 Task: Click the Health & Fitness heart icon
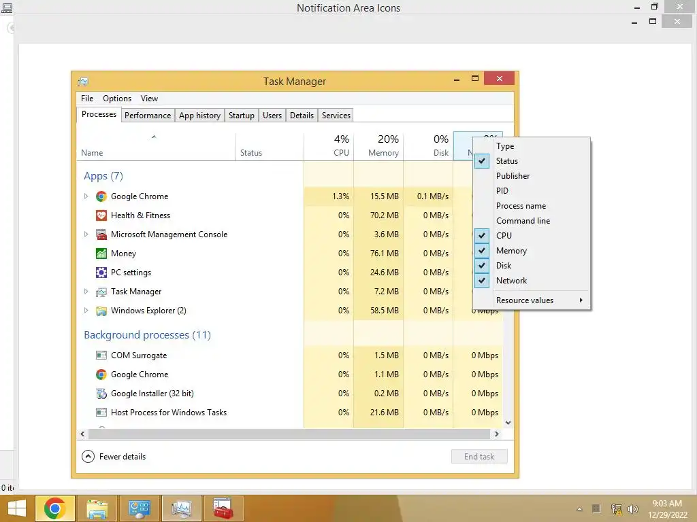[101, 215]
